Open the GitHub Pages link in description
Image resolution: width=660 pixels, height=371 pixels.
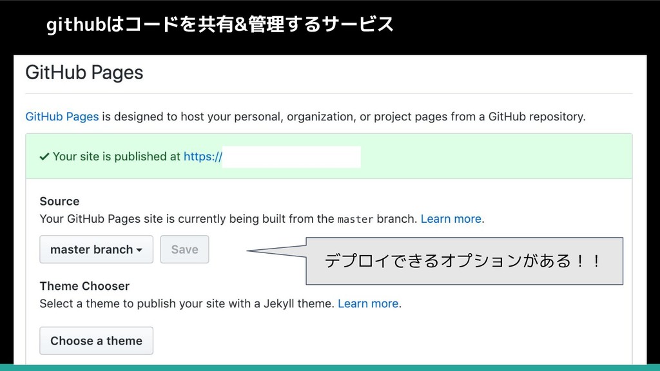(62, 117)
